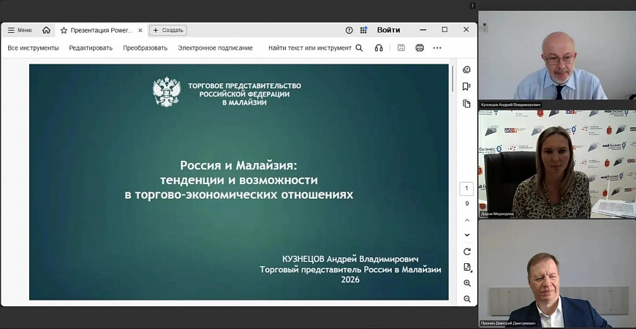This screenshot has width=636, height=329.
Task: Click the rotate view icon
Action: (467, 252)
